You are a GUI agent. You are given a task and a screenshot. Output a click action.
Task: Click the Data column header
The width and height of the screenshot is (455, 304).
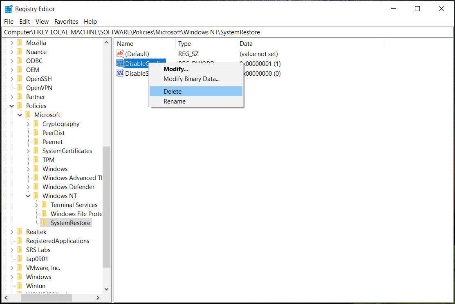coord(246,44)
